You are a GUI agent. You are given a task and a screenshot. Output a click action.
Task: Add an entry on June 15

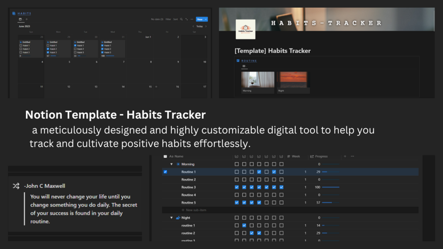[156, 87]
